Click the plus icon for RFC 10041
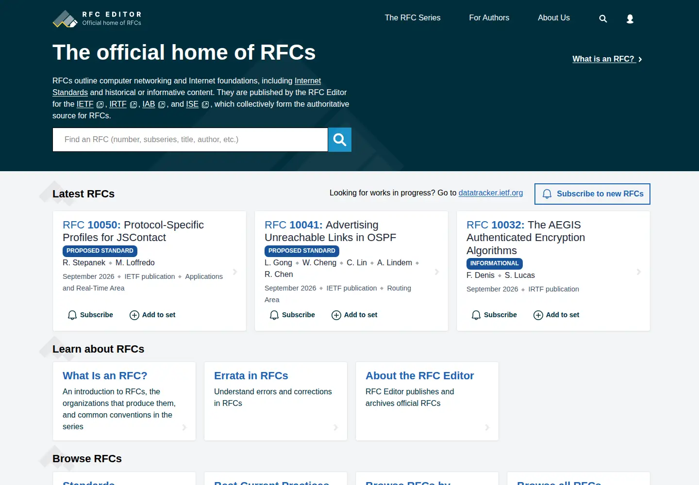 (x=336, y=315)
